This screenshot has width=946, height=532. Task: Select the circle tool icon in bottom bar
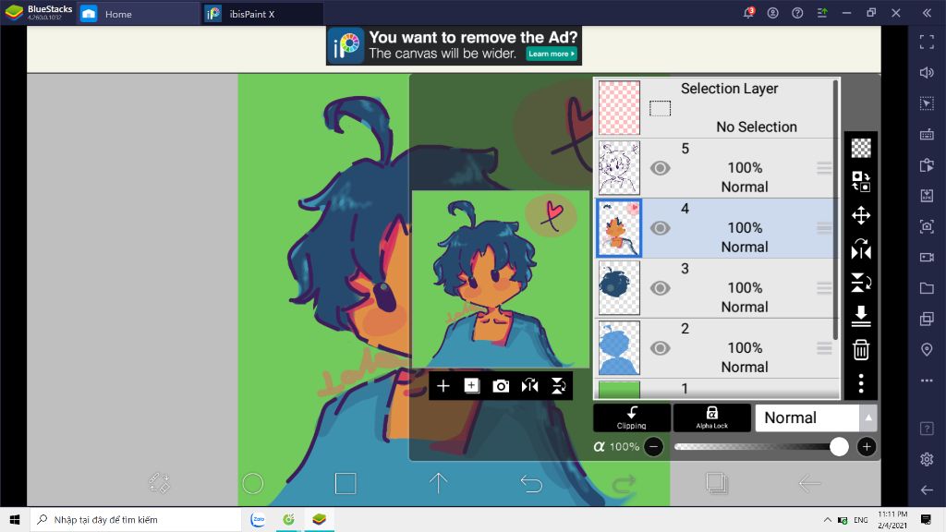(253, 483)
